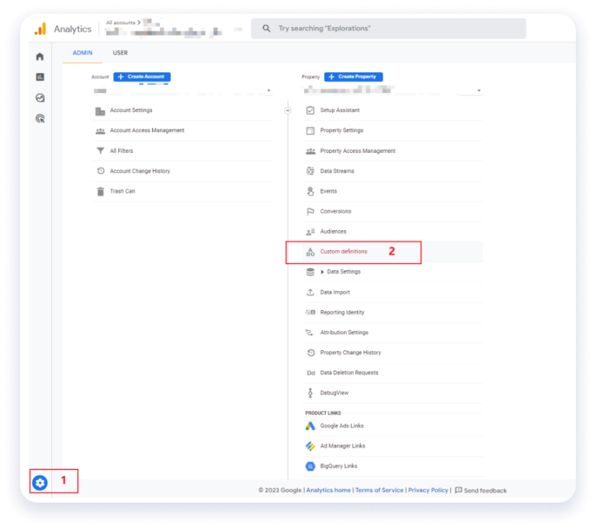This screenshot has width=596, height=529.
Task: Open the account selector dropdown
Action: [x=269, y=91]
